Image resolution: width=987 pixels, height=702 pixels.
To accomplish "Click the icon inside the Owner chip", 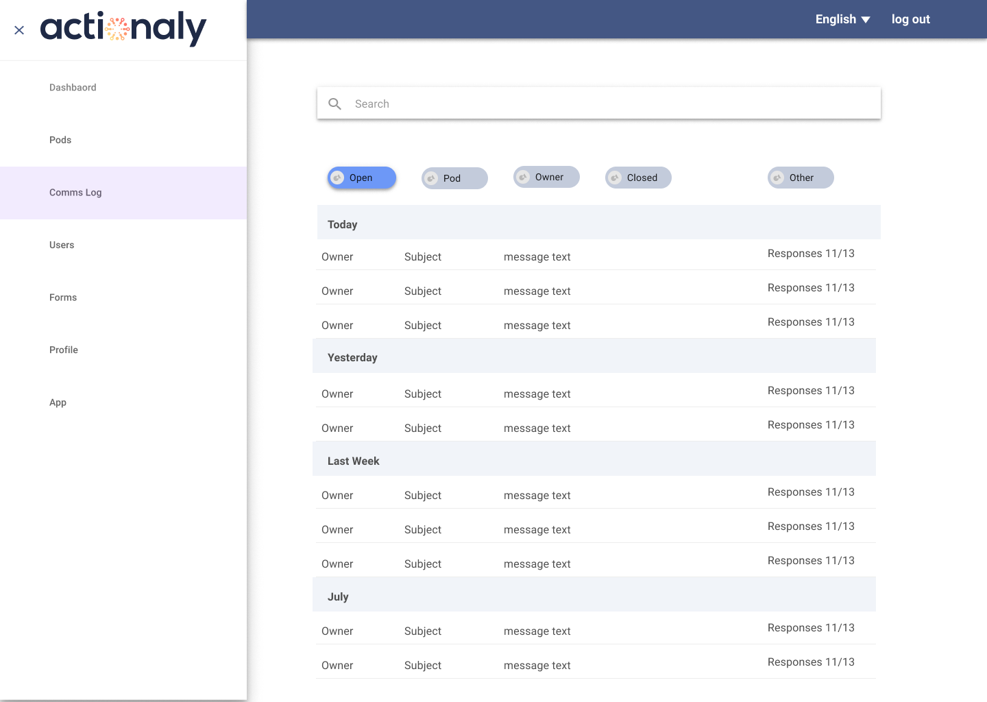I will click(x=523, y=177).
